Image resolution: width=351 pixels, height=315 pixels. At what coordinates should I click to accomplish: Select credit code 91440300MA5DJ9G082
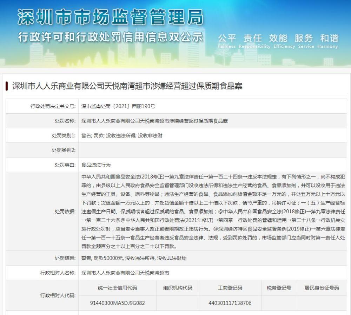[117, 303]
